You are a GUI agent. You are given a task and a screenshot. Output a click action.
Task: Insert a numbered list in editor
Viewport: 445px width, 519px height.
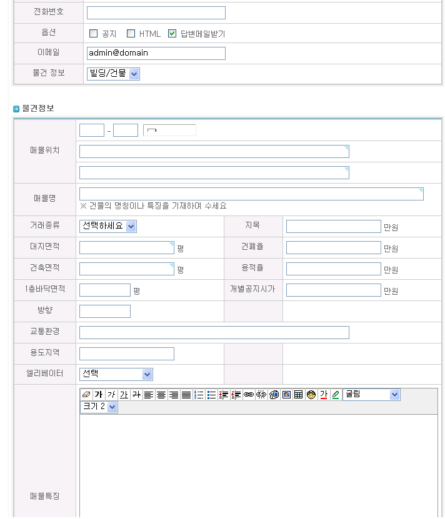tap(199, 395)
